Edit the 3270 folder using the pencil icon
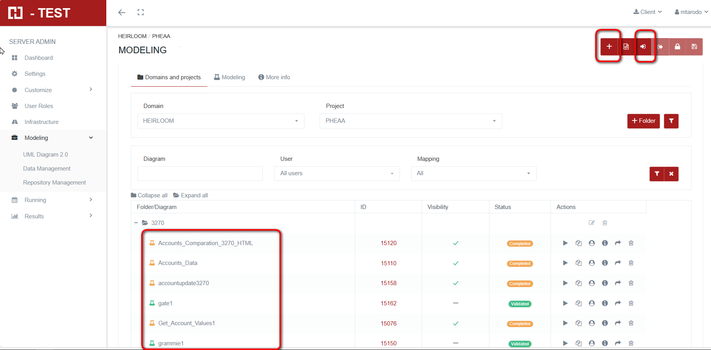This screenshot has height=350, width=711. [x=591, y=223]
